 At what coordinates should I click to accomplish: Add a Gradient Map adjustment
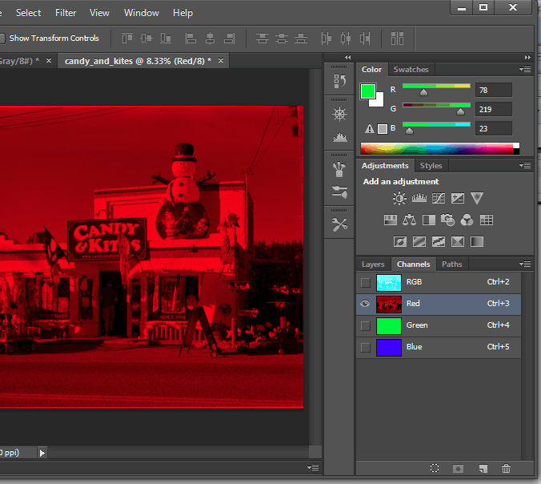point(477,241)
